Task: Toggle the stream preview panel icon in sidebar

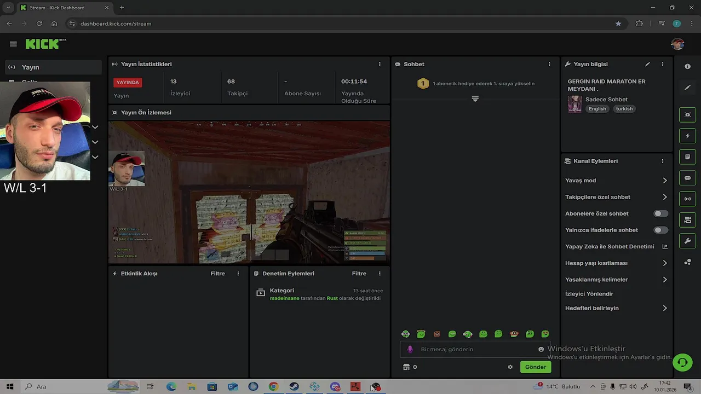Action: 687,114
